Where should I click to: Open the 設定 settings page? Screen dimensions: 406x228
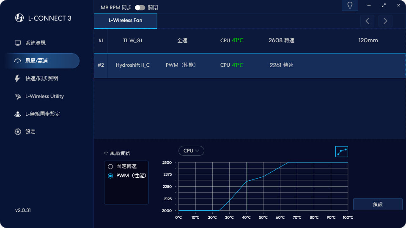click(x=30, y=132)
